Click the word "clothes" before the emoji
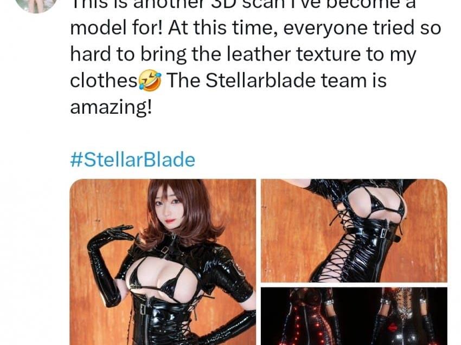Screen dimensions: 461x345 click(104, 80)
